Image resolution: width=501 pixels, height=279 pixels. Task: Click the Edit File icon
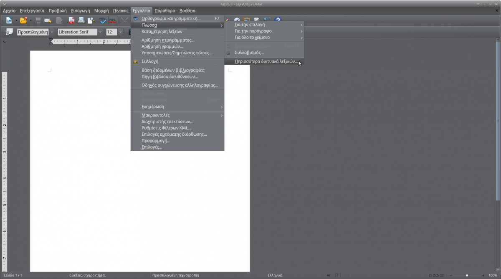click(60, 20)
